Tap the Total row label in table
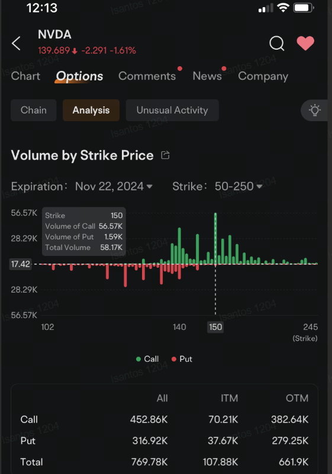Viewport: 332px width, 474px height. 31,462
